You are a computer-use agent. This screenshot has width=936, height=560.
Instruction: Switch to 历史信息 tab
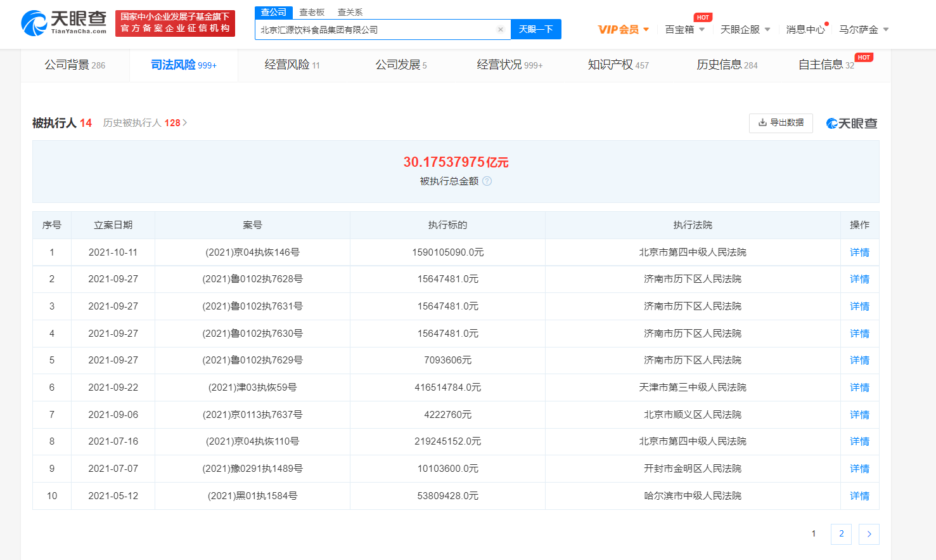[x=727, y=65]
